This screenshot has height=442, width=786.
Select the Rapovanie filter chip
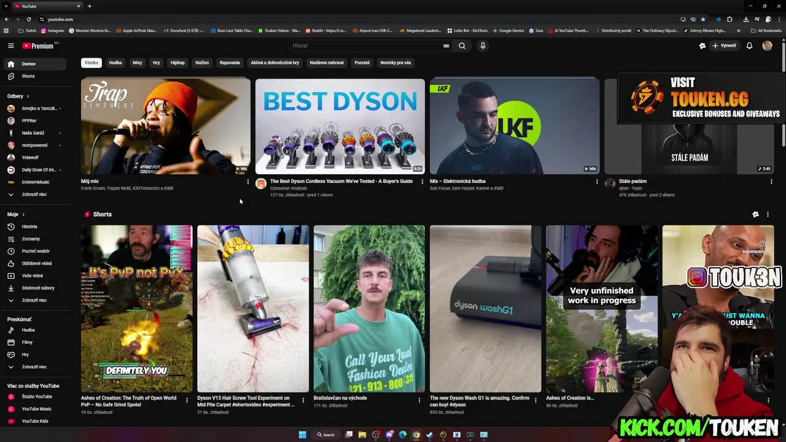coord(230,63)
